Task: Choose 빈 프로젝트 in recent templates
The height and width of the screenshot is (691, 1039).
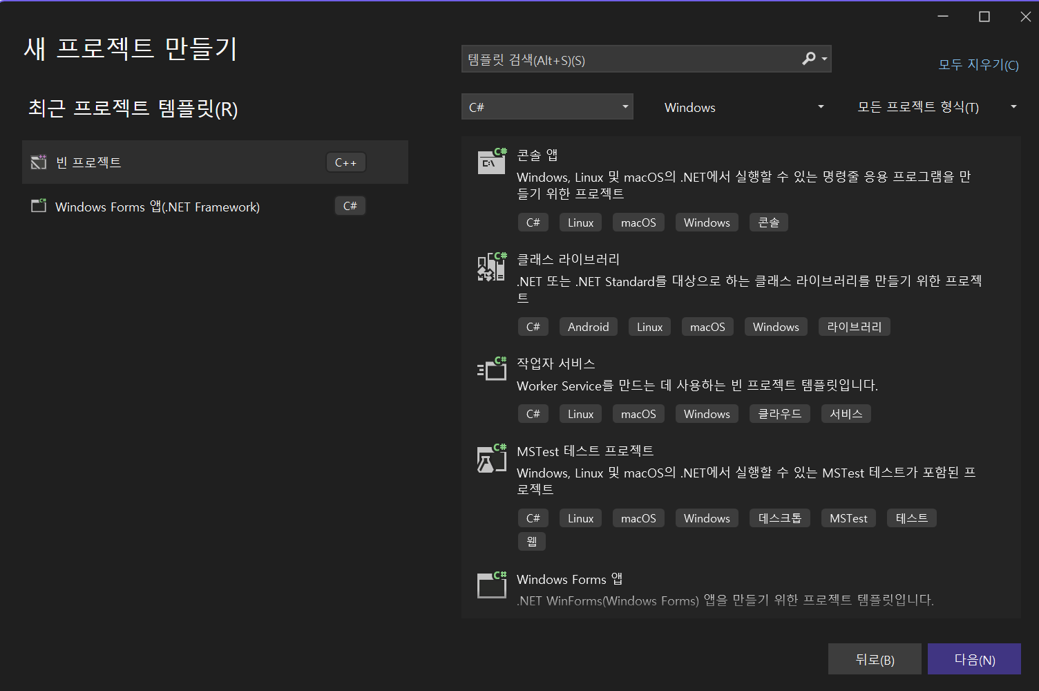Action: pyautogui.click(x=215, y=162)
